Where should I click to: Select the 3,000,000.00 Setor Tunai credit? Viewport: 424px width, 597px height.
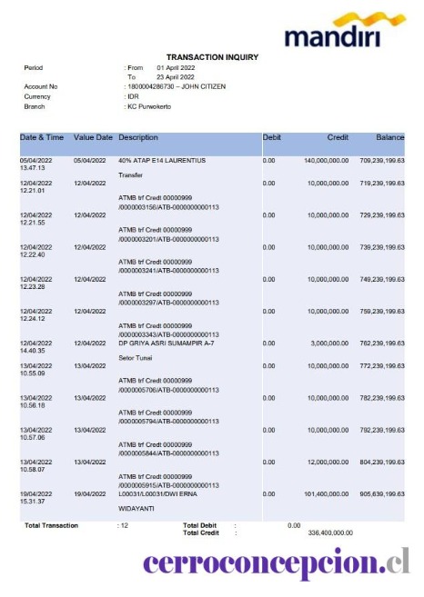329,343
